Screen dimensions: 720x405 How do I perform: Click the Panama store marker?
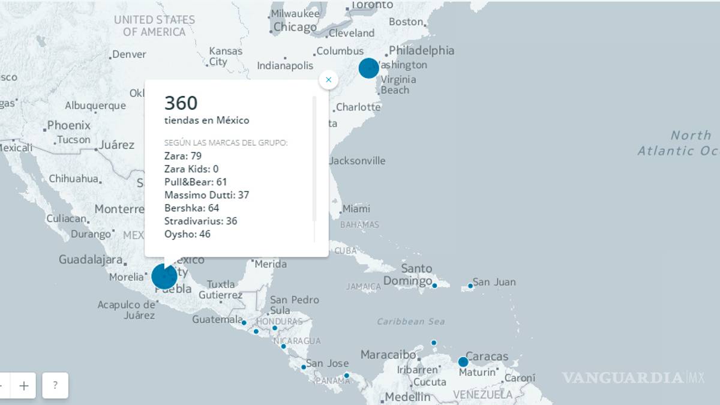pyautogui.click(x=346, y=376)
